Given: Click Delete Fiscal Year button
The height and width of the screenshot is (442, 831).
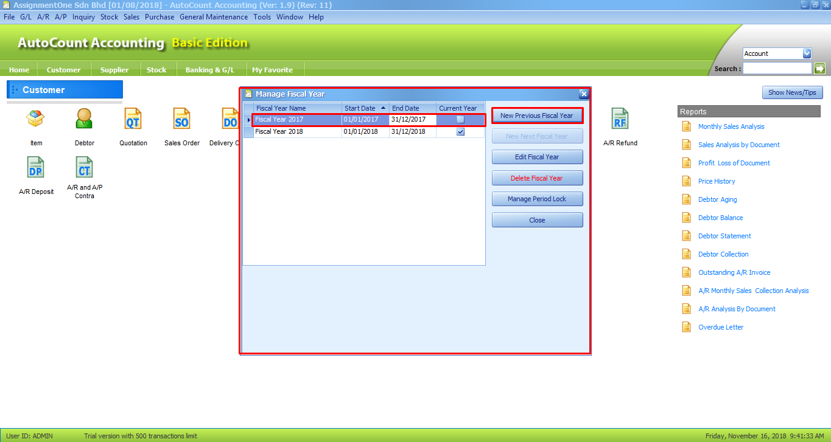Looking at the screenshot, I should pyautogui.click(x=537, y=178).
